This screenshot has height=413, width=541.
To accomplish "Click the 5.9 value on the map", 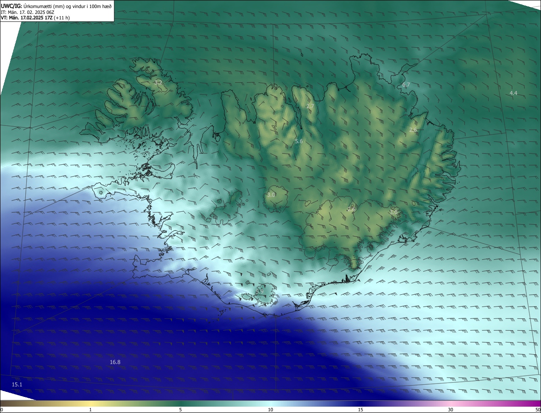I will point(259,291).
